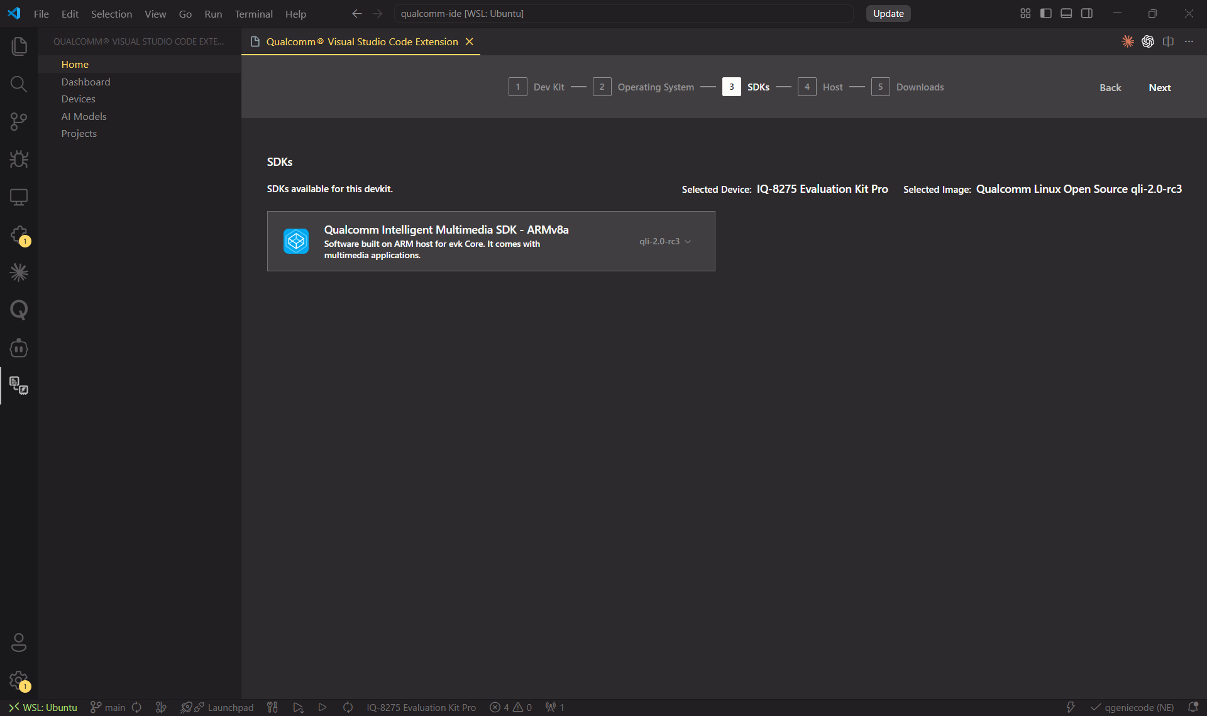
Task: Open the editor More Actions ellipsis
Action: tap(1189, 41)
